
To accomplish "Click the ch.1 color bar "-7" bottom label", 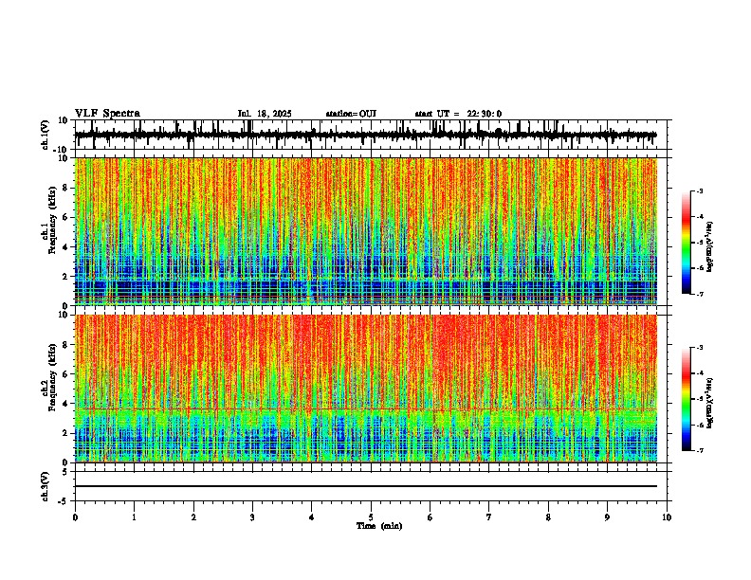I will (699, 294).
